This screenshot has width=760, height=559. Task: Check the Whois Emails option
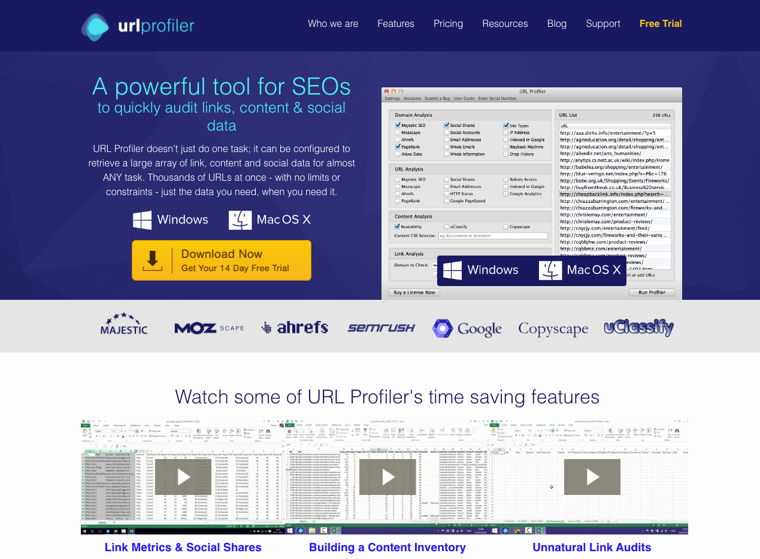coord(447,147)
